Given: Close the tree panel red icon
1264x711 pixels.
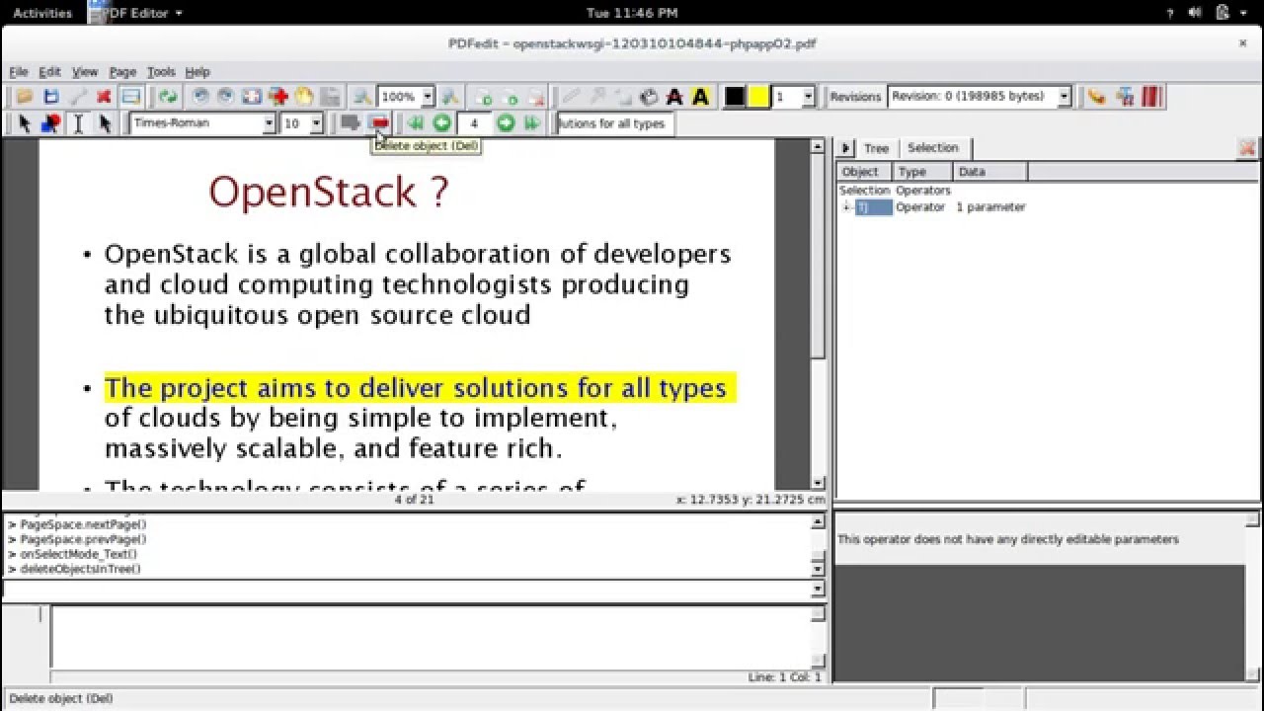Looking at the screenshot, I should click(1247, 148).
